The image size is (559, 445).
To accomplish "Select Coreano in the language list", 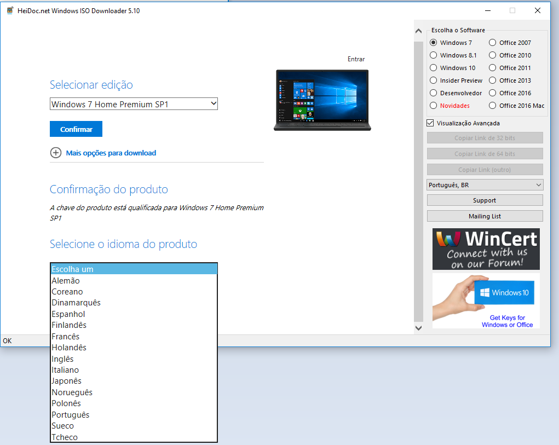I will 134,291.
